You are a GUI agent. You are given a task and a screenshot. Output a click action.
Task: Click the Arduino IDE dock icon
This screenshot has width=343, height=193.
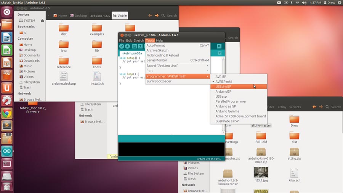[x=7, y=151]
